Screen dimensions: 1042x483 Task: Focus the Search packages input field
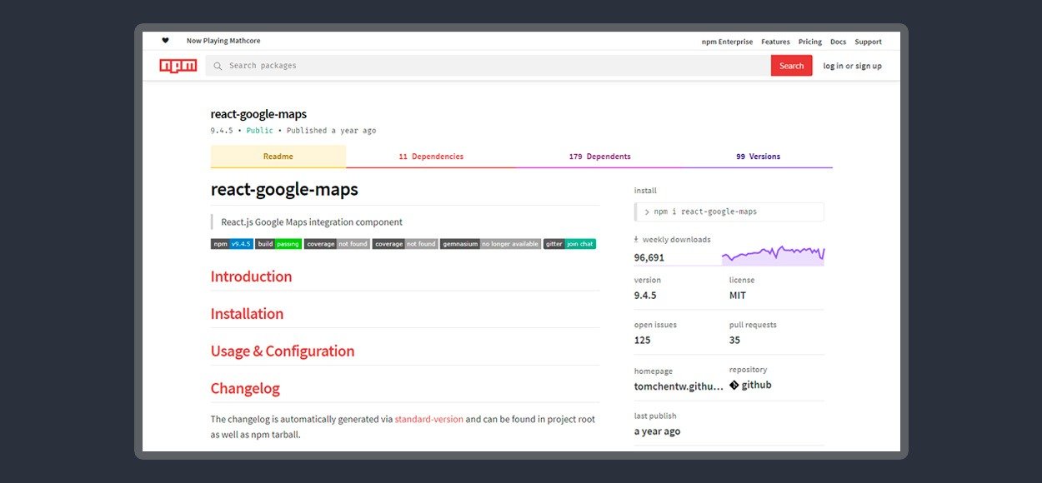(x=492, y=66)
